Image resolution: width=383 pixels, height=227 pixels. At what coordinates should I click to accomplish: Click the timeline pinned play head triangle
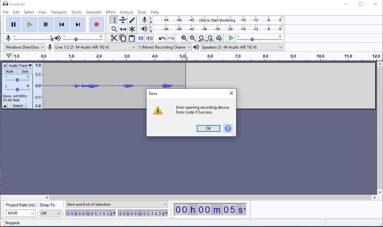point(9,56)
